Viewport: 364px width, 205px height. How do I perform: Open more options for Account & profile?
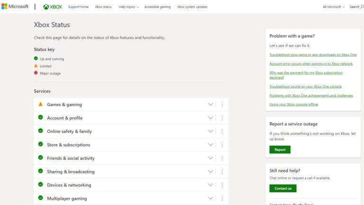[222, 118]
